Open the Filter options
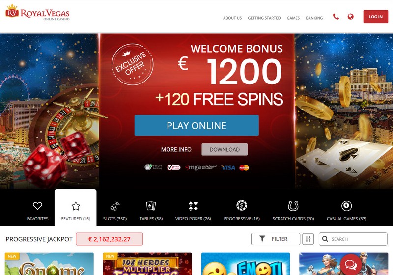393x275 pixels. click(276, 239)
